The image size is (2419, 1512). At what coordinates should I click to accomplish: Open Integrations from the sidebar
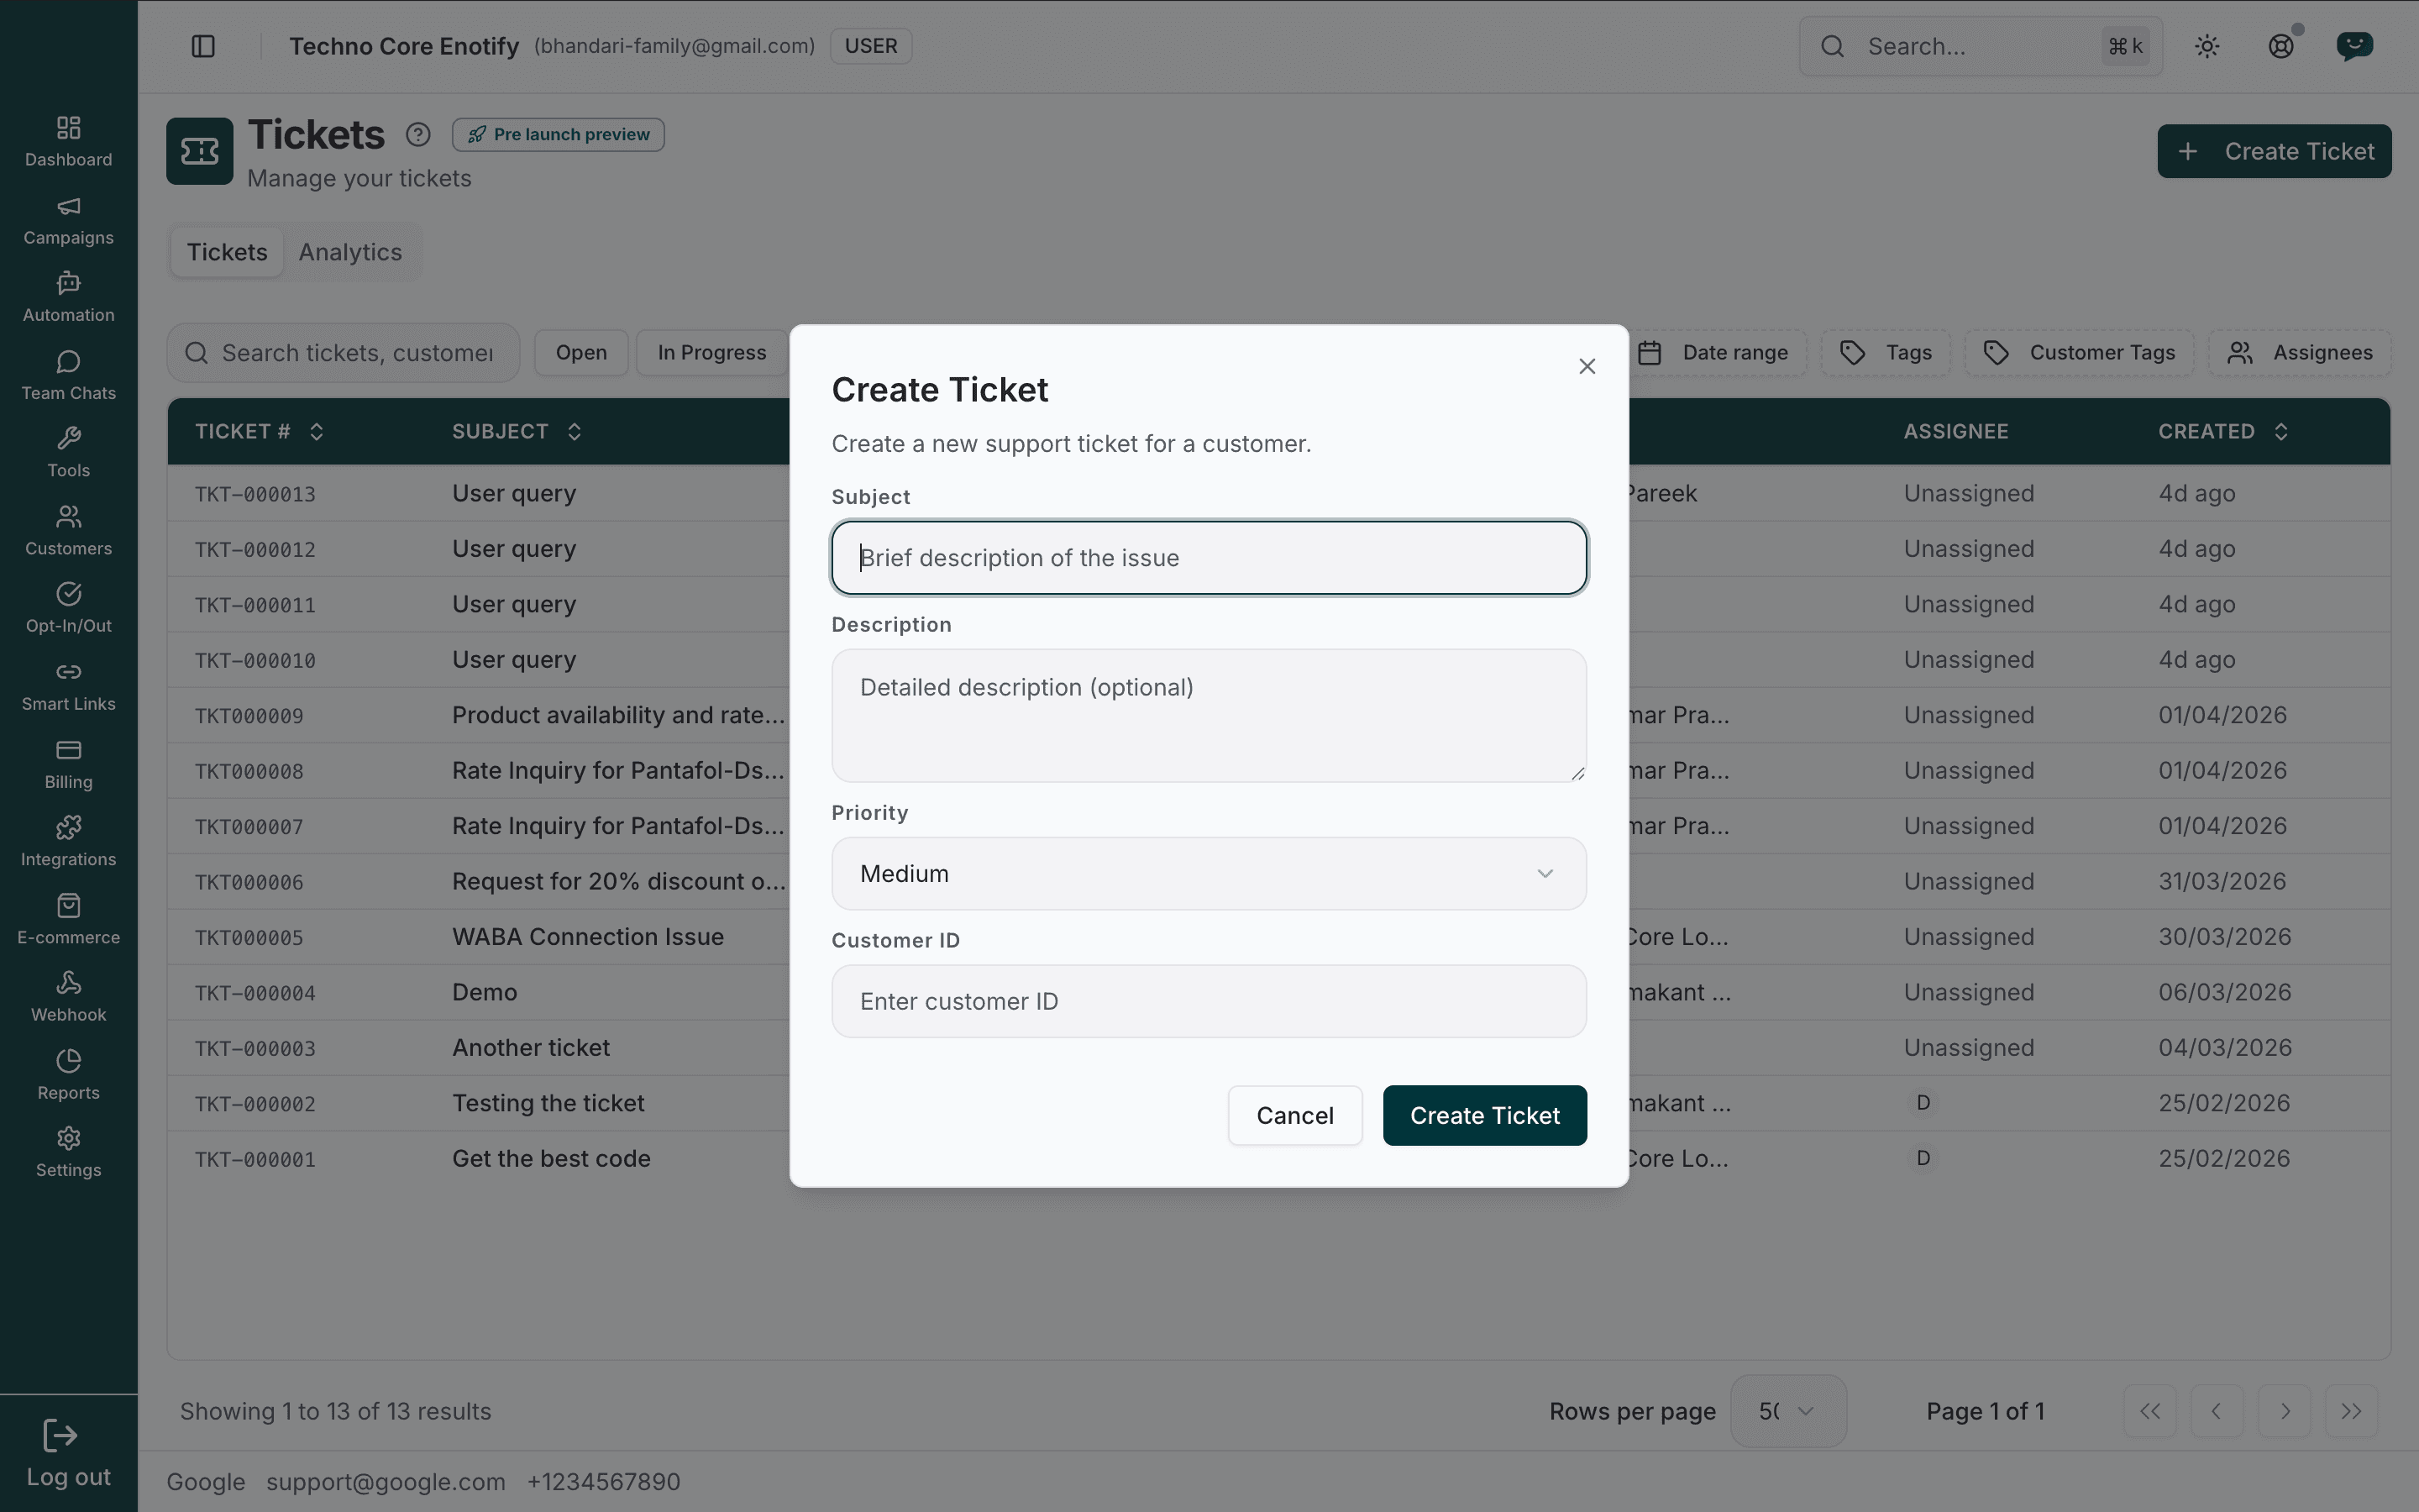[68, 842]
